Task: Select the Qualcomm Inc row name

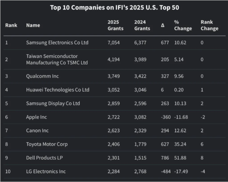Action: point(44,76)
